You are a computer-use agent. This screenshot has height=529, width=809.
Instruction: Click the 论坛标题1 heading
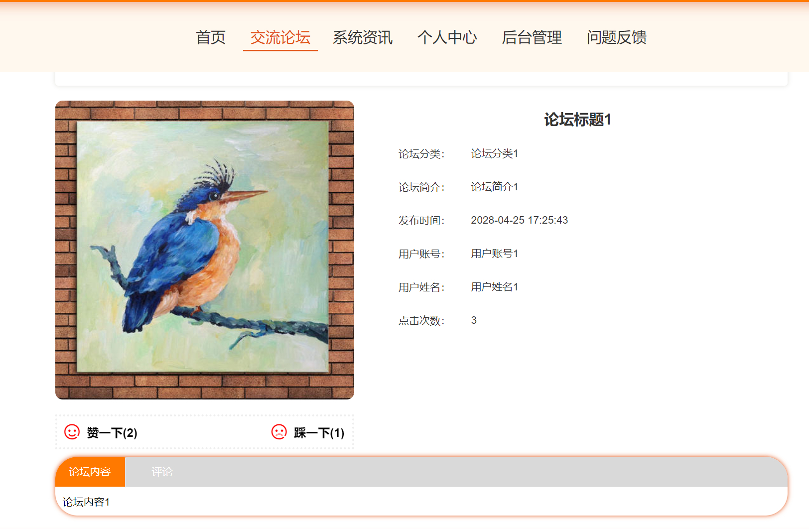578,120
